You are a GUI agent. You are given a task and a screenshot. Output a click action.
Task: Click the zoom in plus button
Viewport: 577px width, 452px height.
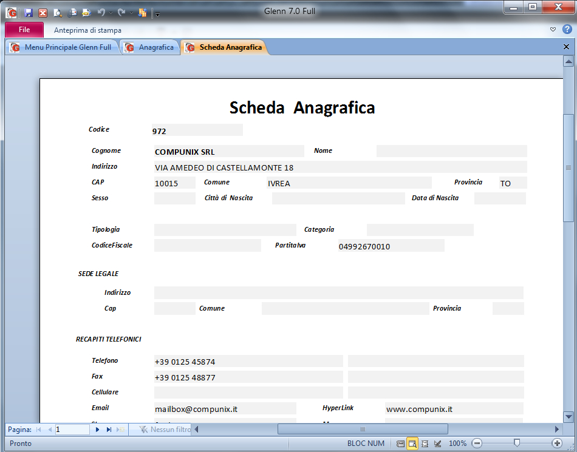557,443
